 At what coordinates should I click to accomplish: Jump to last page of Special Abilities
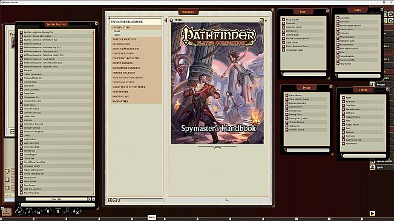click(x=93, y=199)
